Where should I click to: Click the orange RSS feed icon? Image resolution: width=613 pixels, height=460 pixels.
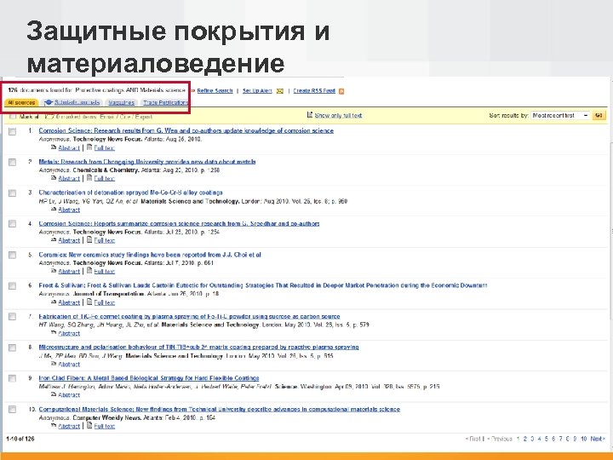(341, 91)
